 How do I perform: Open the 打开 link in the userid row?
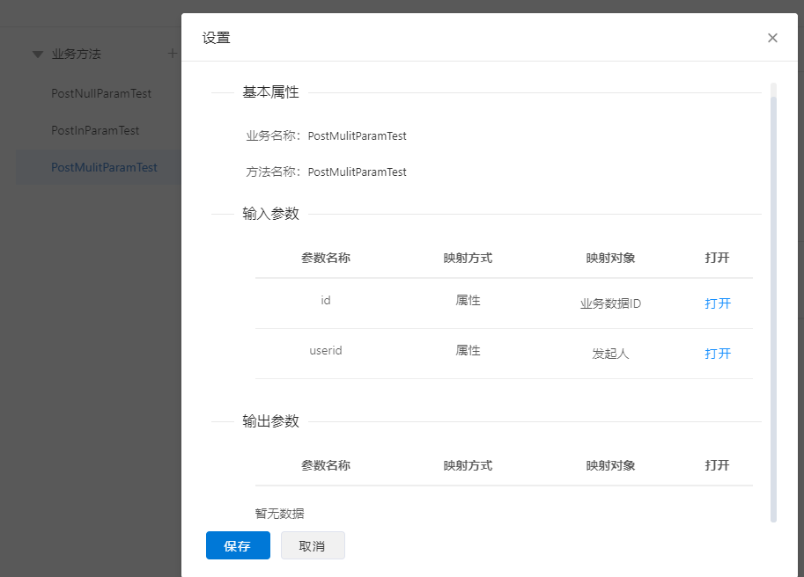point(717,354)
